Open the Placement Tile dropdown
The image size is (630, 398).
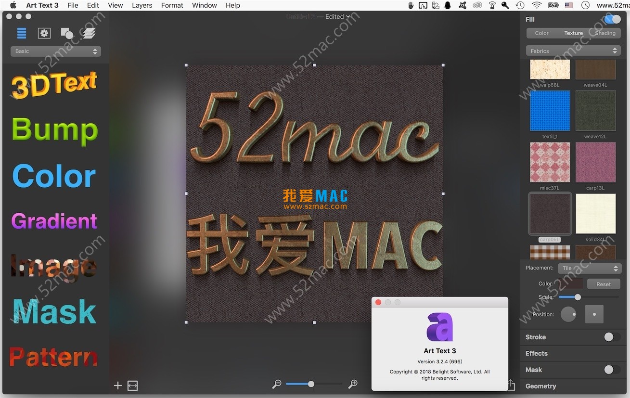point(590,268)
